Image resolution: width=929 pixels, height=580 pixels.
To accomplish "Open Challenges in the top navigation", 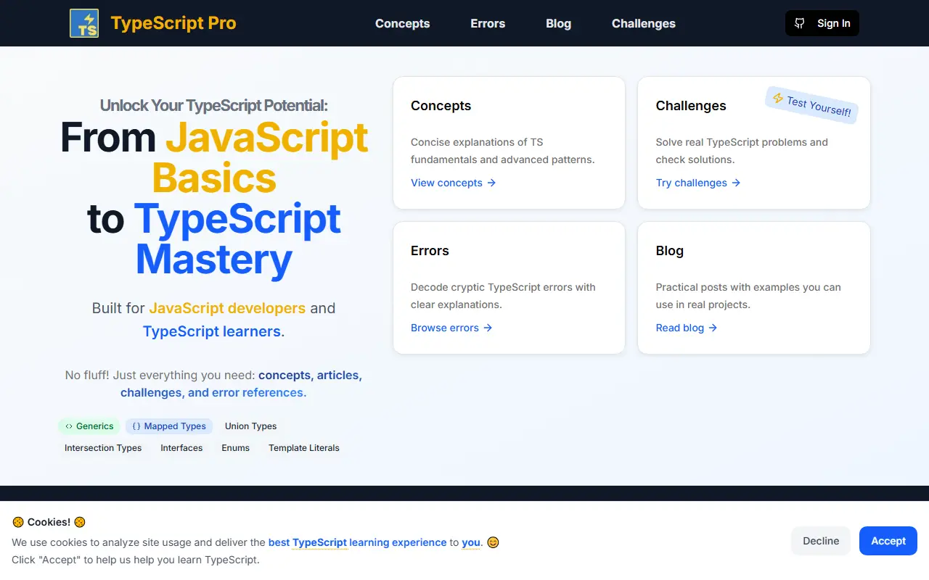I will point(643,23).
